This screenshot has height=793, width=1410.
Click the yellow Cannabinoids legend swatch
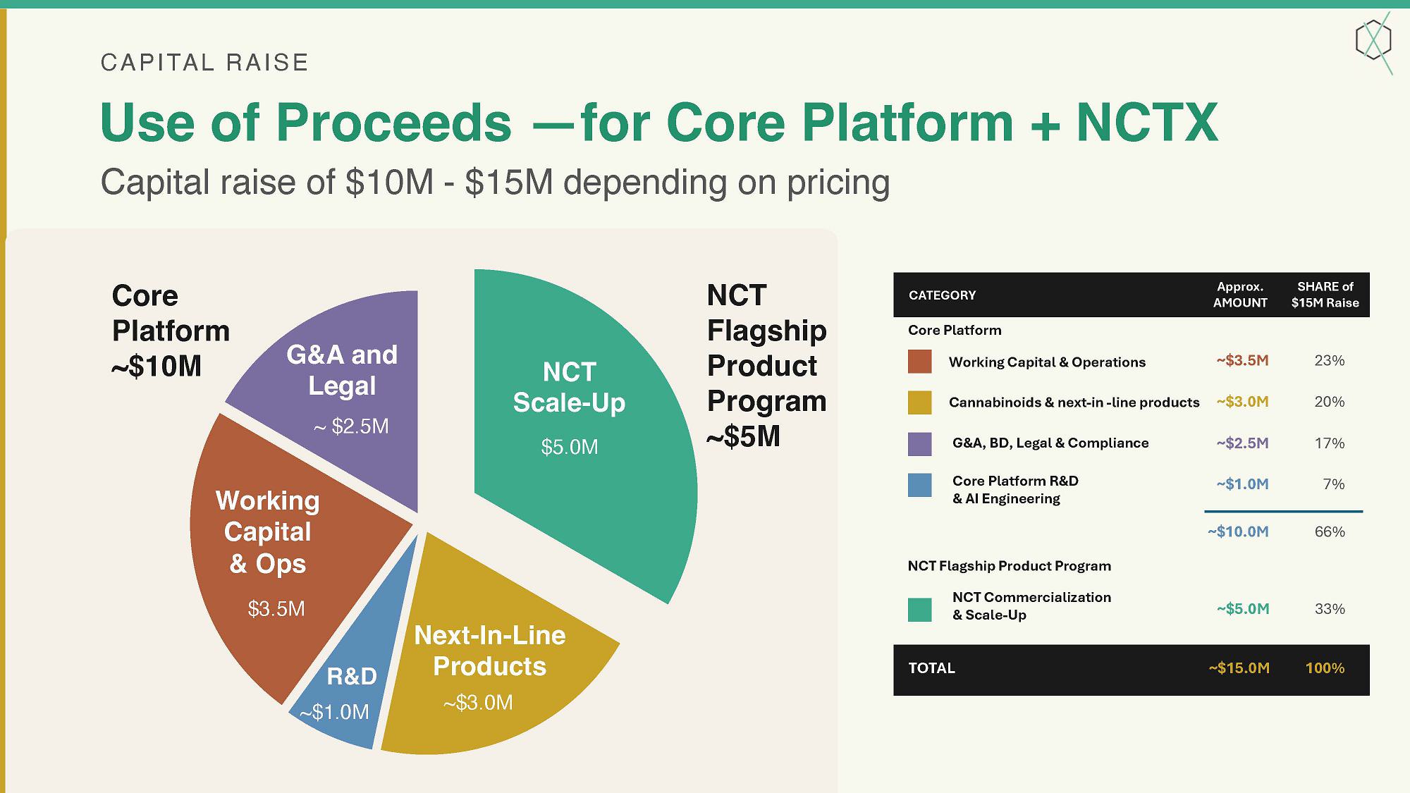tap(919, 402)
